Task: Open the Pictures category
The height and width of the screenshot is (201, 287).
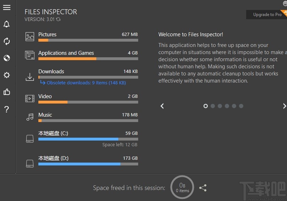Action: coord(48,35)
